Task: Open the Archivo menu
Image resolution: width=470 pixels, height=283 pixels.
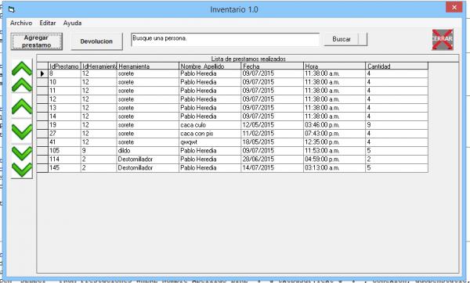Action: [21, 23]
